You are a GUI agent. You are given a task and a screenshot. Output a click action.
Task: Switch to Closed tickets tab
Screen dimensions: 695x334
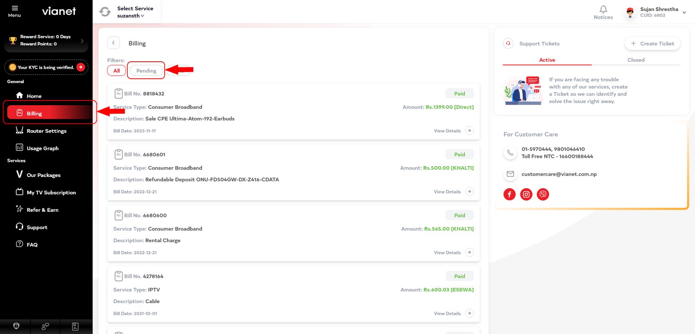click(x=636, y=60)
